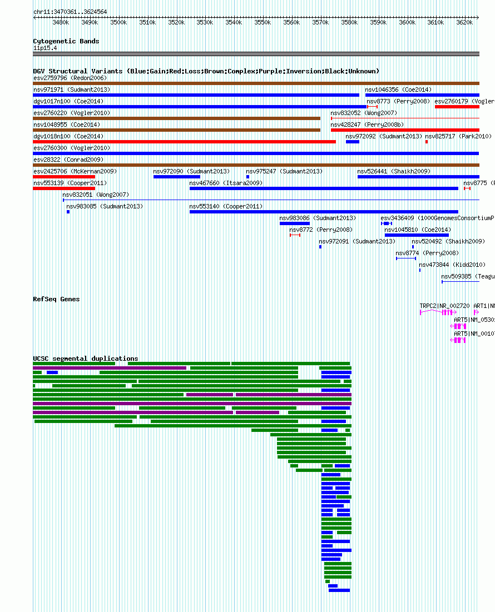Select nsv526441 (Shaikh2009) variant
The height and width of the screenshot is (612, 495).
click(394, 172)
